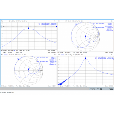Open diagram 3 dropdown chevron

pyautogui.click(x=56, y=55)
